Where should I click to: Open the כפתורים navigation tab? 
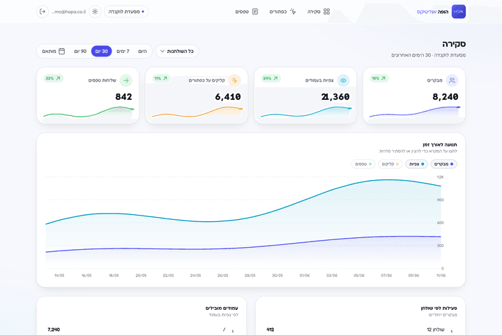pyautogui.click(x=282, y=12)
